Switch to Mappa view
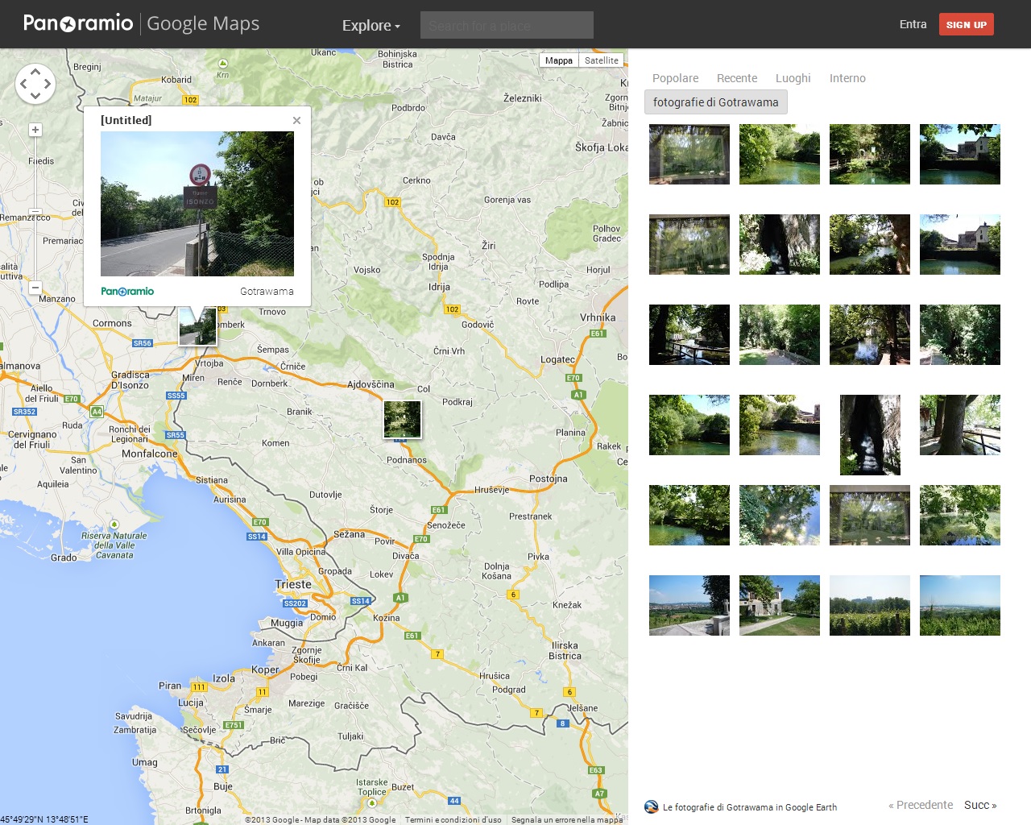 (x=558, y=60)
